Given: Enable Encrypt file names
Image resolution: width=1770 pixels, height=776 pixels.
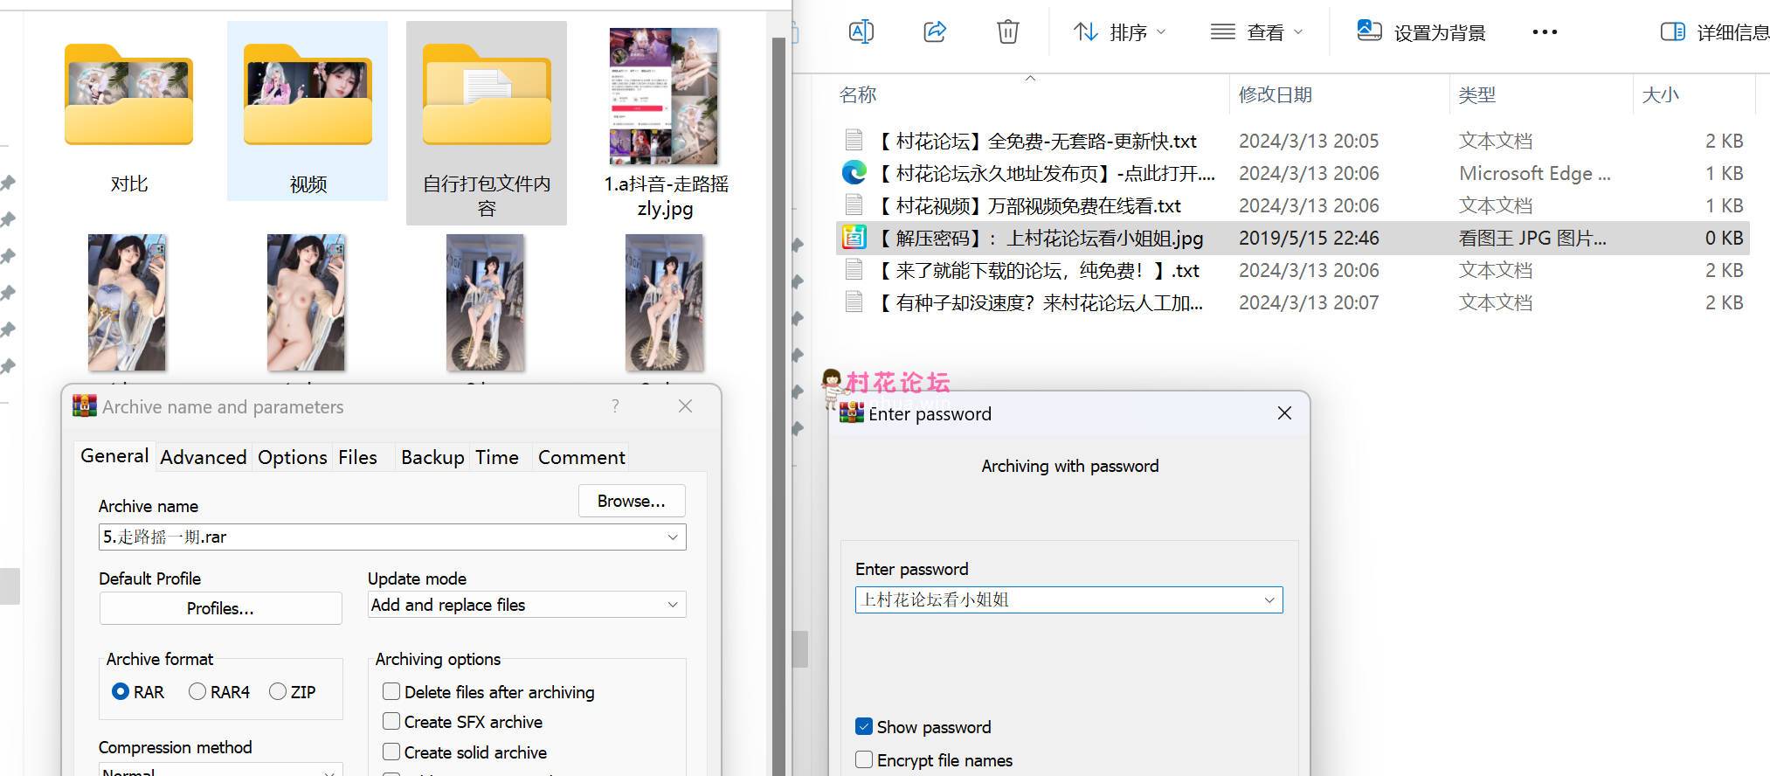Looking at the screenshot, I should click(864, 759).
